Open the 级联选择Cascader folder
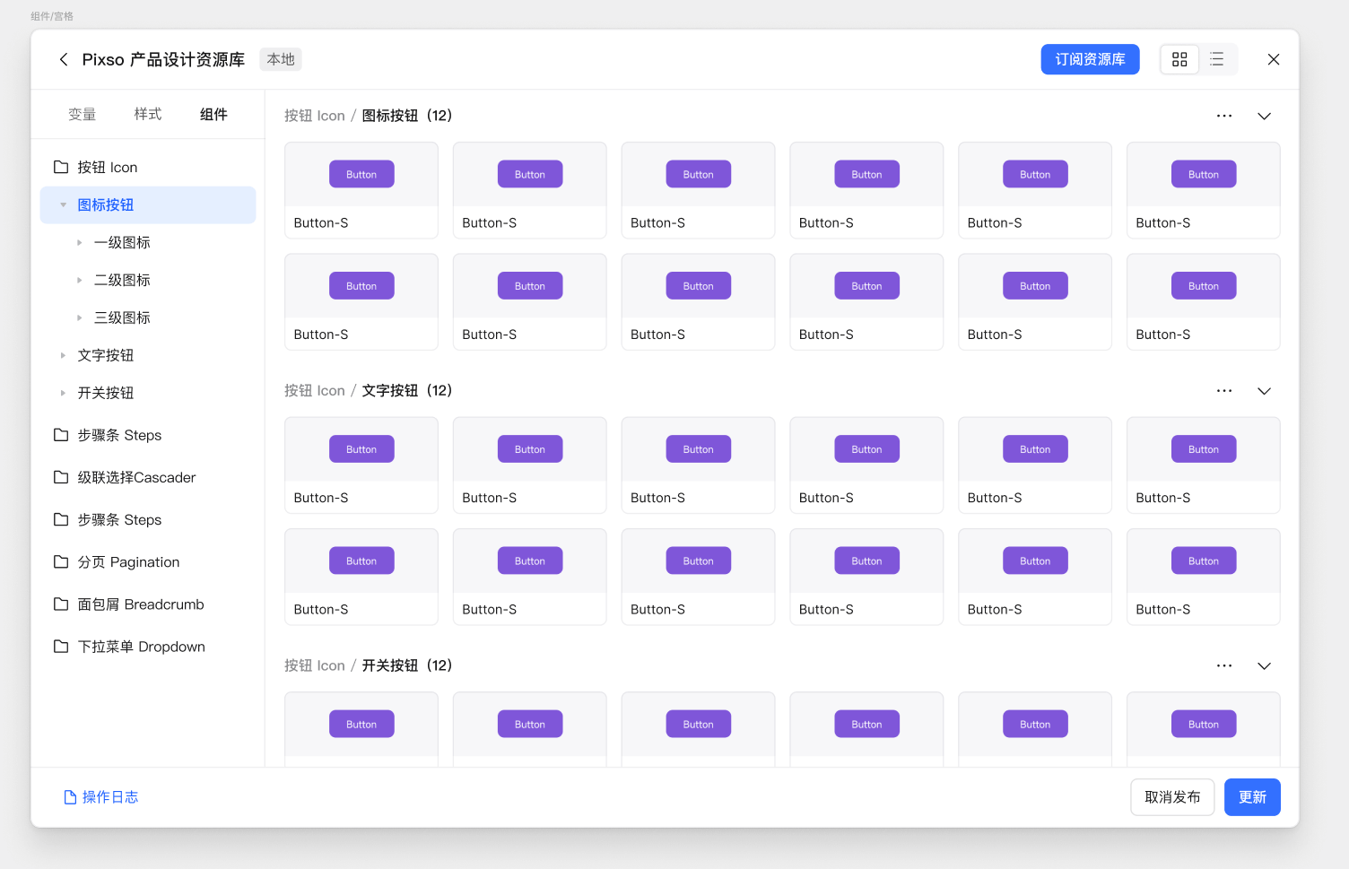The width and height of the screenshot is (1349, 869). (x=135, y=478)
